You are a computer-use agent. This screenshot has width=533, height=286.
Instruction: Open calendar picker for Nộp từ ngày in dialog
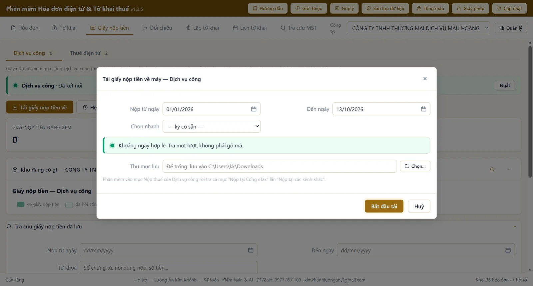click(254, 109)
